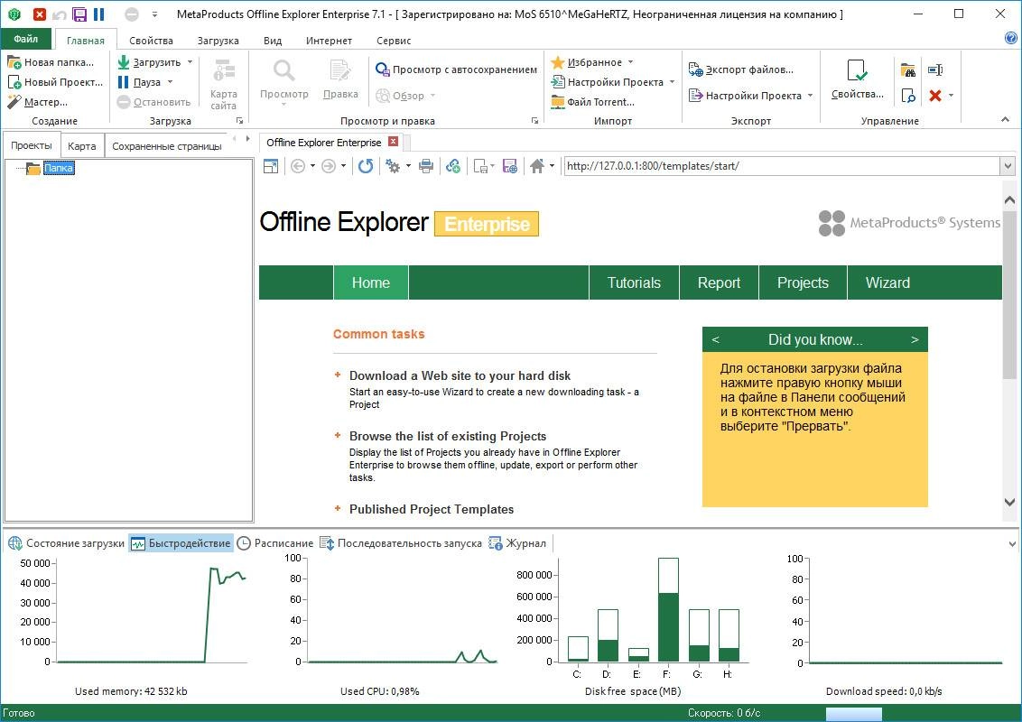The width and height of the screenshot is (1022, 722).
Task: Switch to Загрузка ribbon tab
Action: [218, 41]
